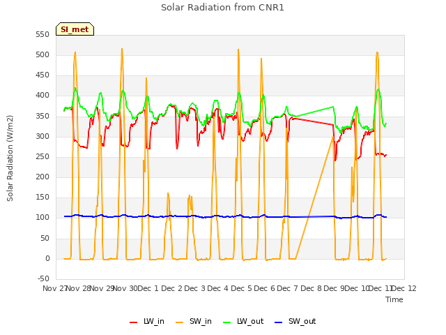The width and height of the screenshot is (446, 335).
Task: Click the Dec 2 date tick label
Action: (x=172, y=288)
